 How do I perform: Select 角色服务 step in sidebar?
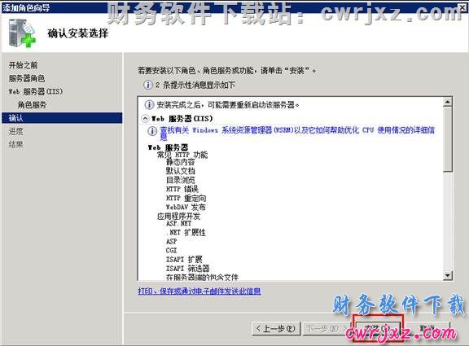(32, 105)
